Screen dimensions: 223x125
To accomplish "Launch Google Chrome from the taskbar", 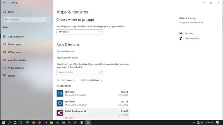I will tap(39, 123).
